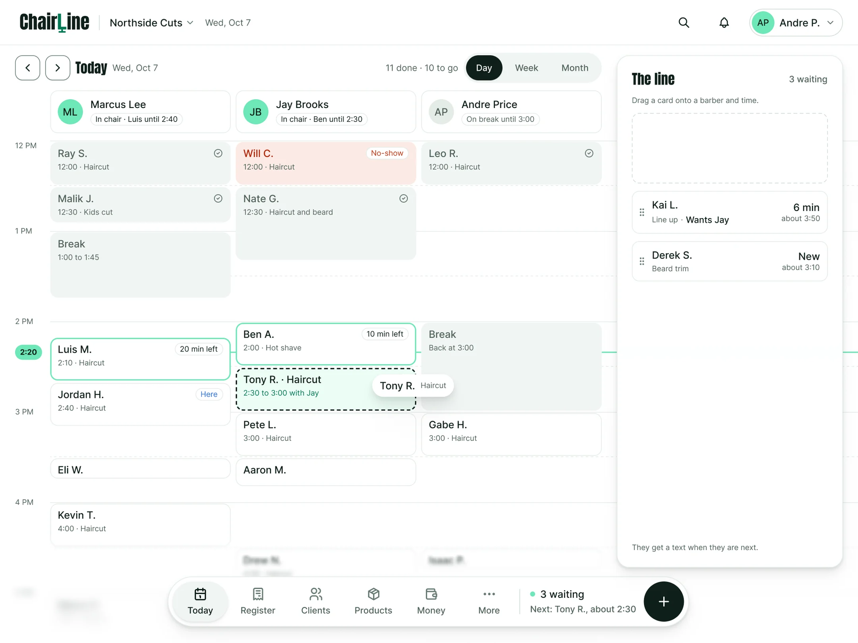Open Andre P. account menu
The image size is (858, 643).
pos(795,23)
